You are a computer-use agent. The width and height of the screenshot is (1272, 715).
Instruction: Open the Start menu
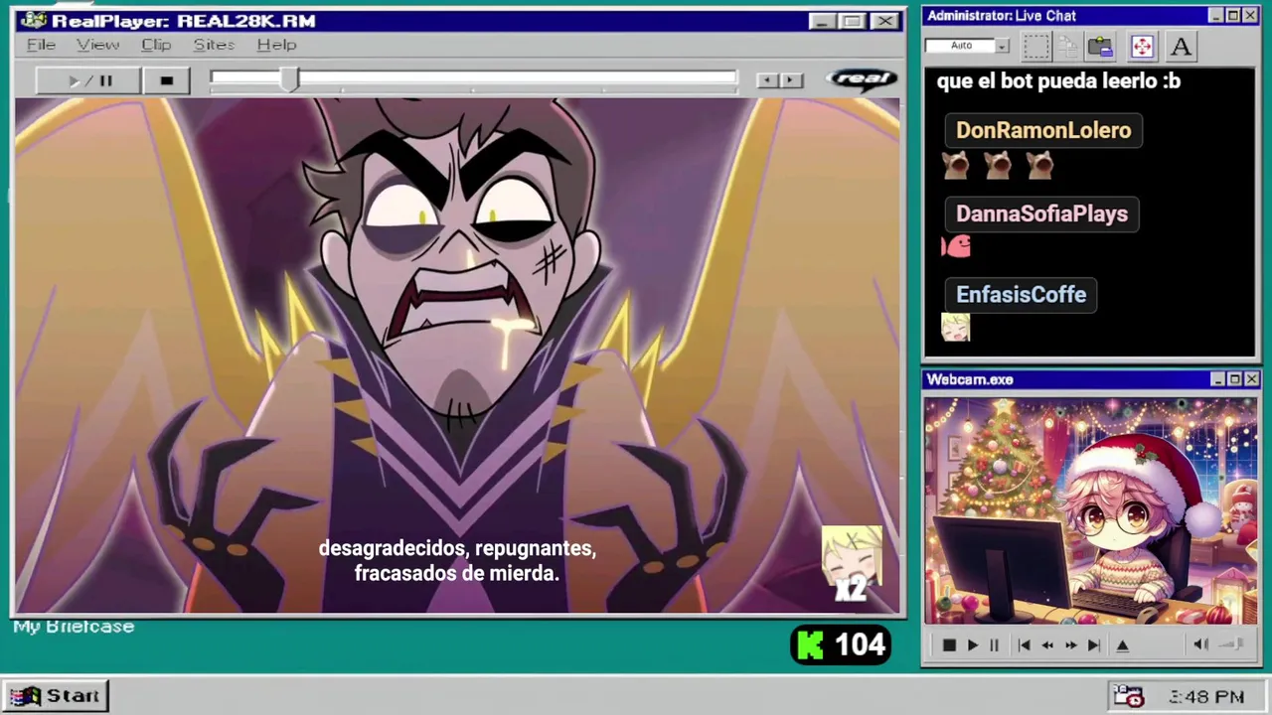pyautogui.click(x=56, y=696)
